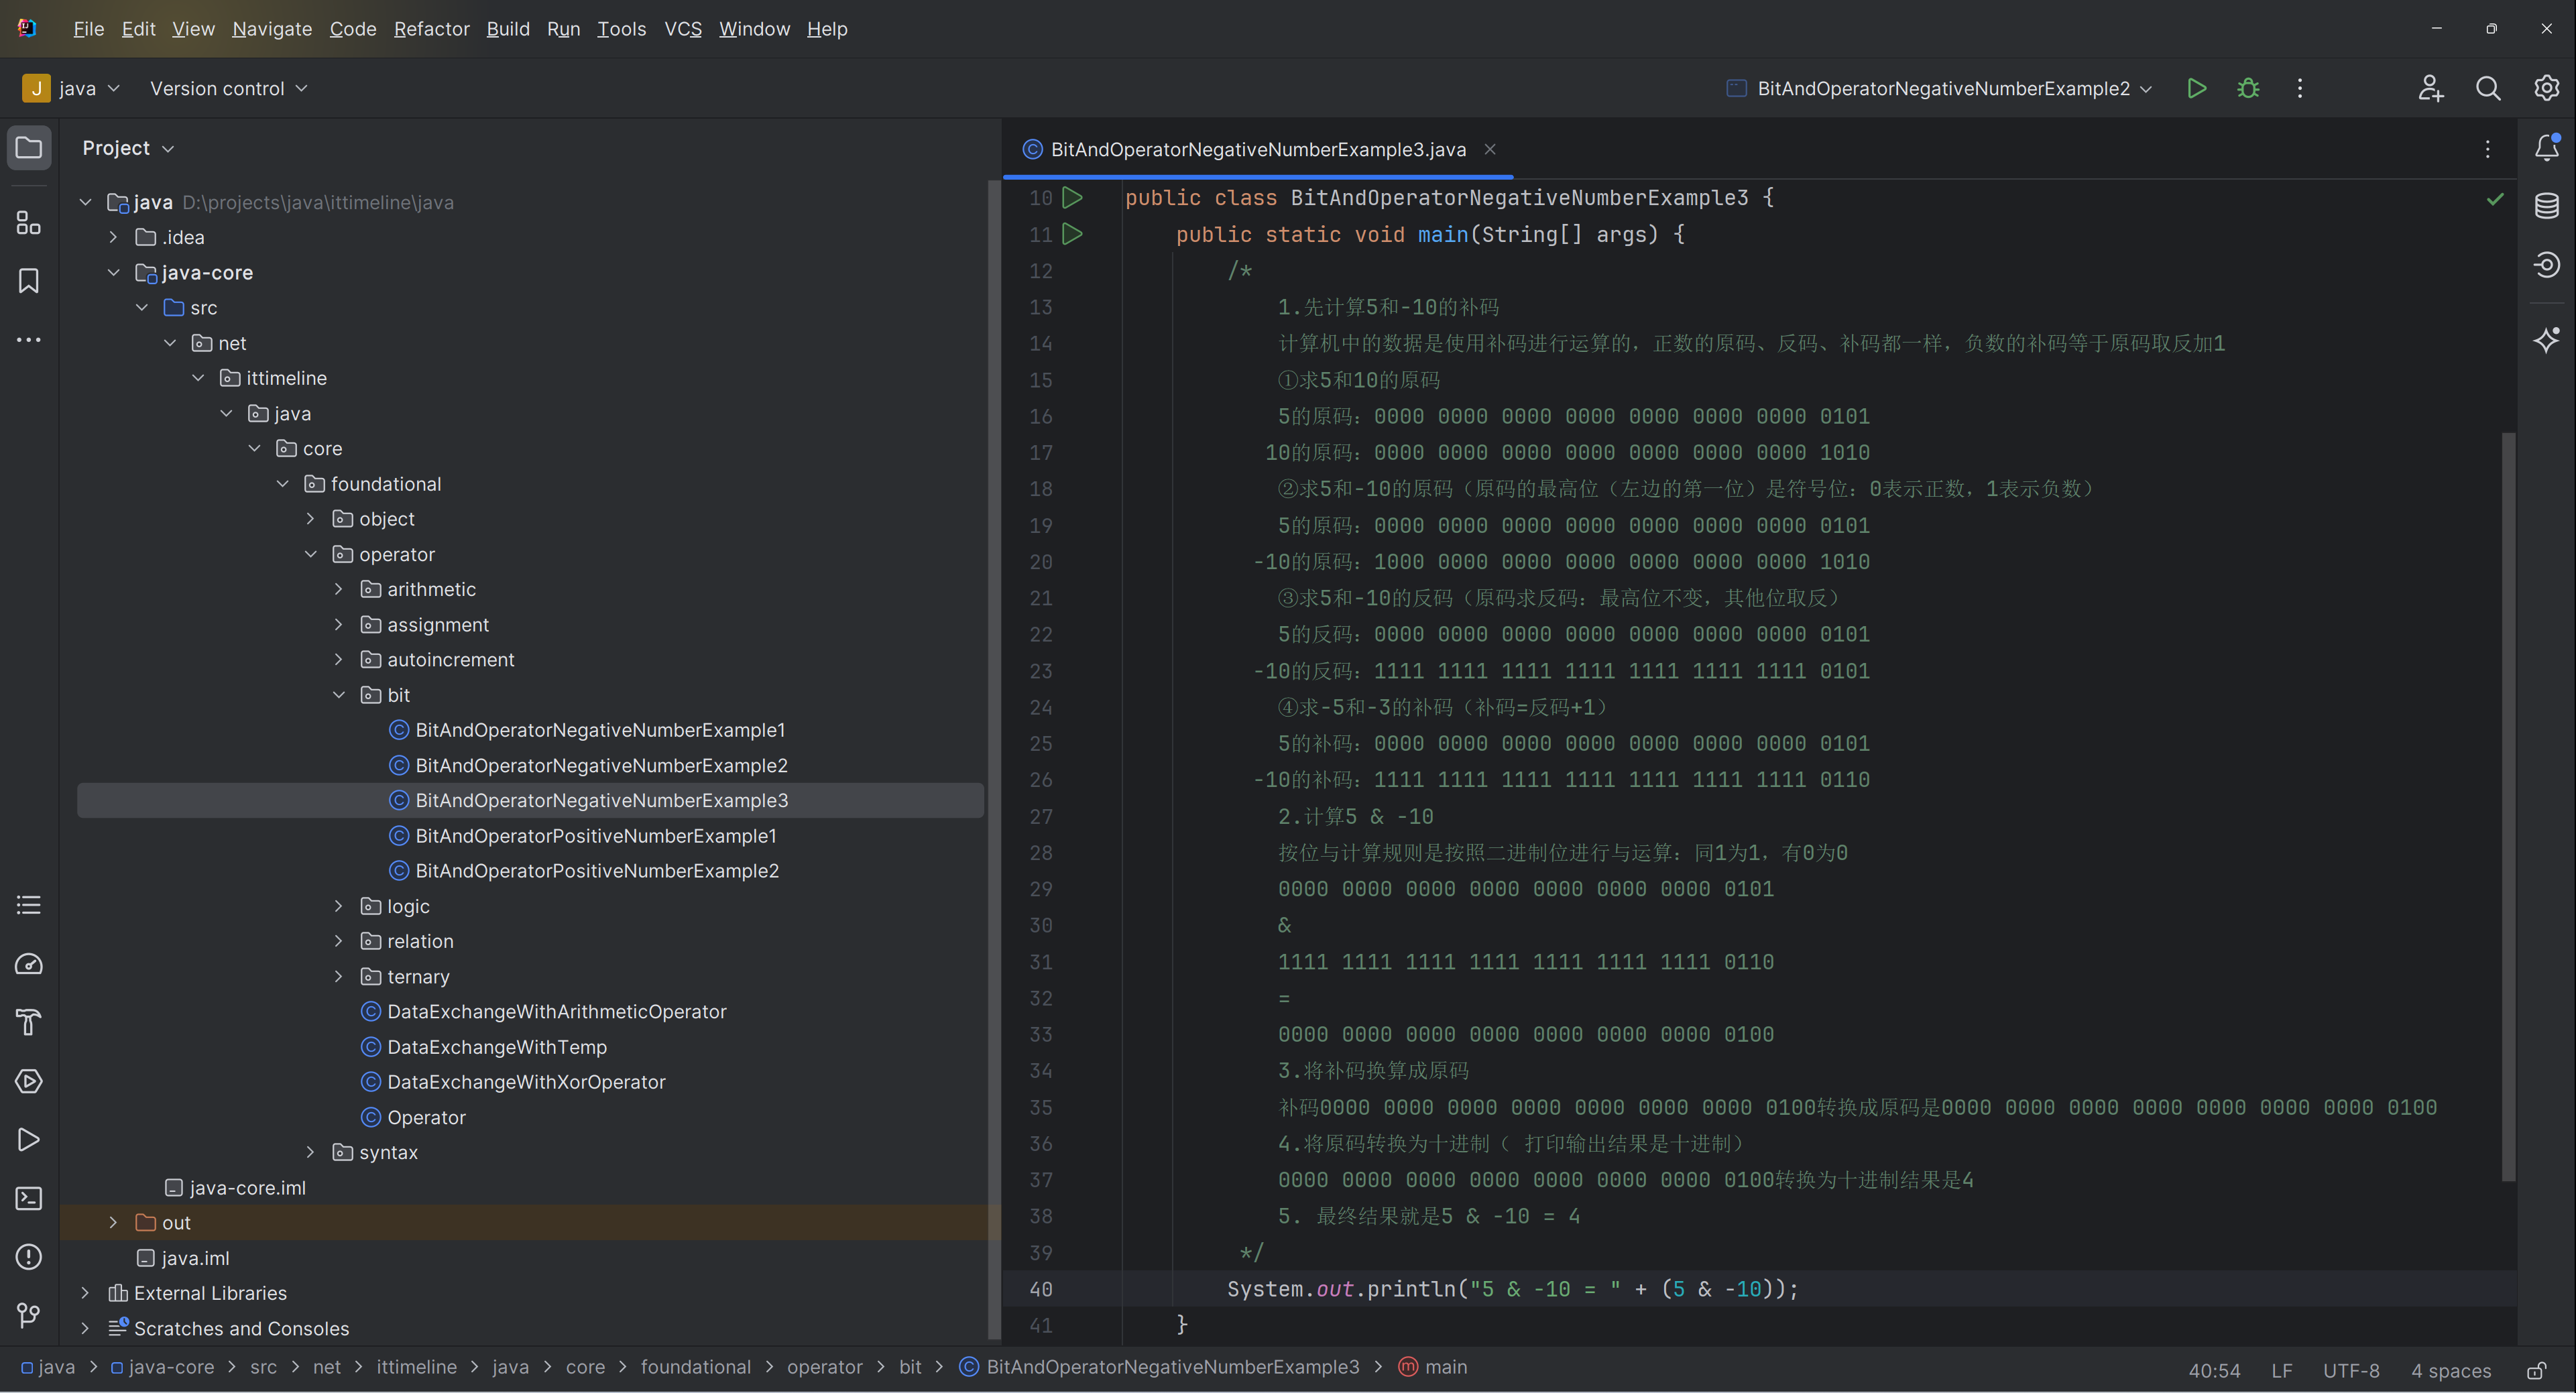Open the Profiler gauge icon

pyautogui.click(x=29, y=964)
